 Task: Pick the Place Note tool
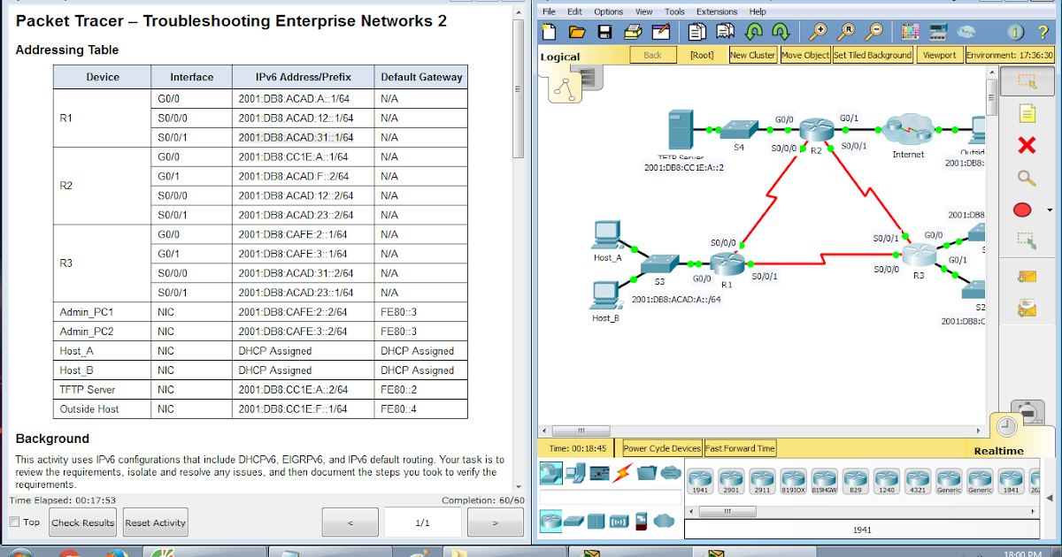[1027, 112]
